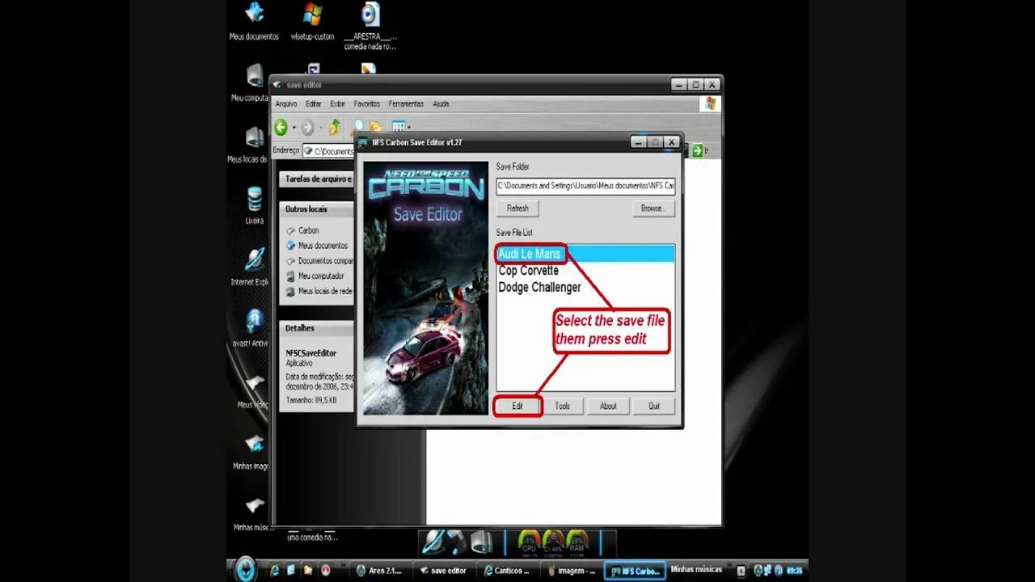The image size is (1035, 582).
Task: Open the Tools button in Save Editor
Action: (562, 406)
